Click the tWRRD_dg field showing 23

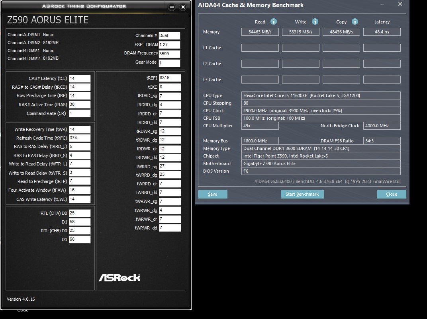(x=170, y=175)
